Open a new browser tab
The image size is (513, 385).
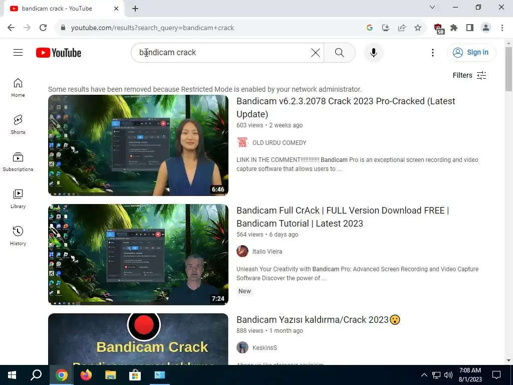[x=135, y=9]
